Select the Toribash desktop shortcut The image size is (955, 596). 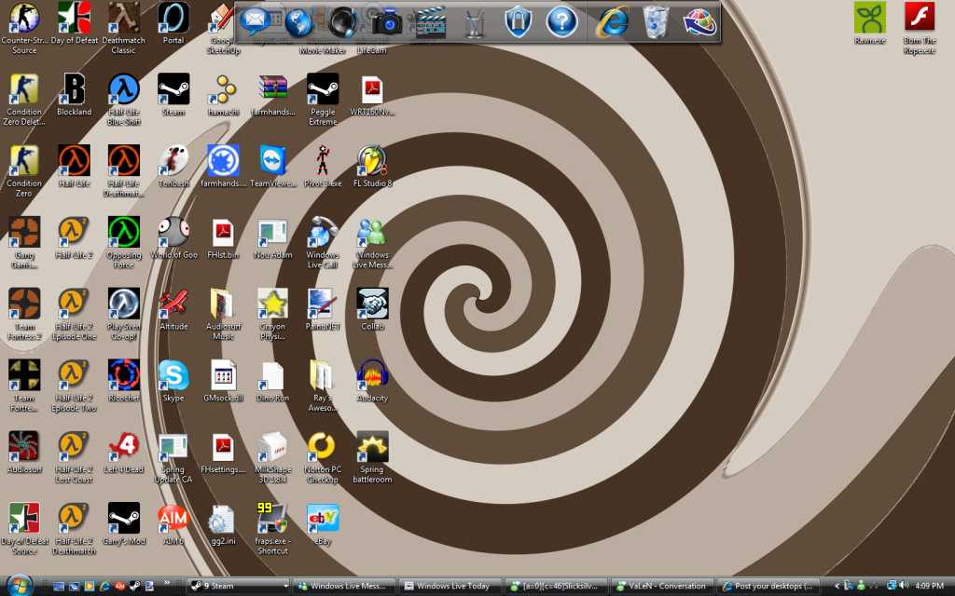173,161
